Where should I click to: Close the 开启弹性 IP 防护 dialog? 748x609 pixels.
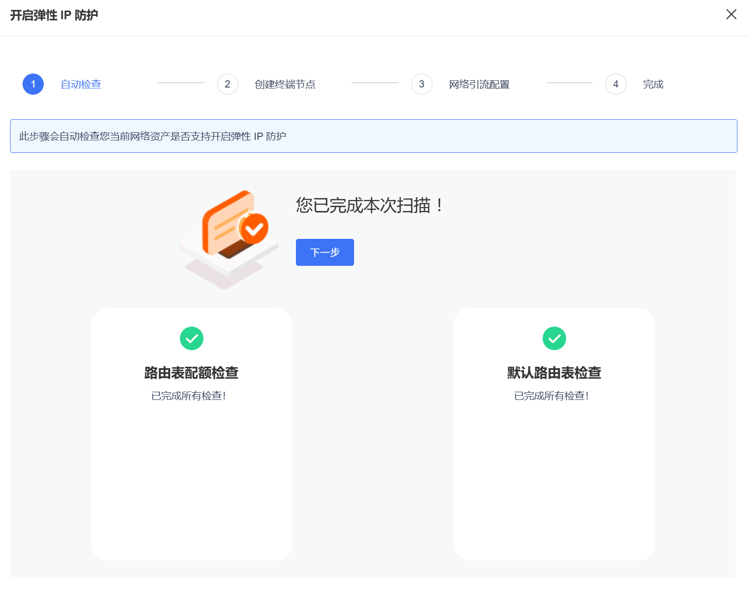pyautogui.click(x=731, y=14)
